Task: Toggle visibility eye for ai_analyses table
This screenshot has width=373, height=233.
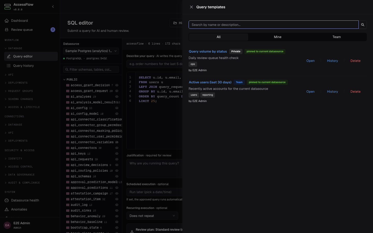Action: tap(117, 97)
